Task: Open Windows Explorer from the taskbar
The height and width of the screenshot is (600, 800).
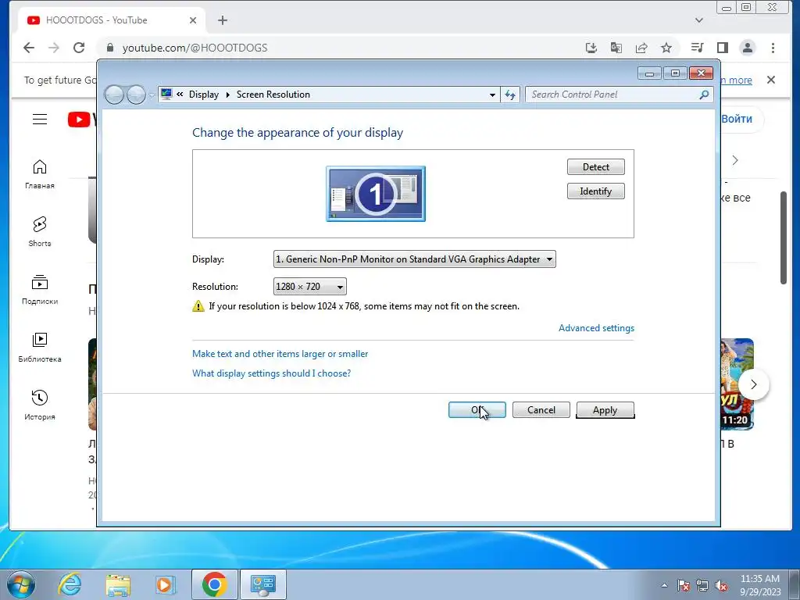Action: [x=118, y=584]
